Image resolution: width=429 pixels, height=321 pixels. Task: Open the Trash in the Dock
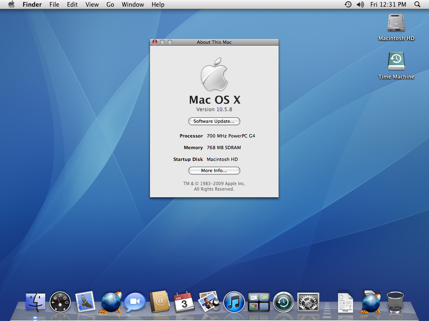click(x=395, y=302)
